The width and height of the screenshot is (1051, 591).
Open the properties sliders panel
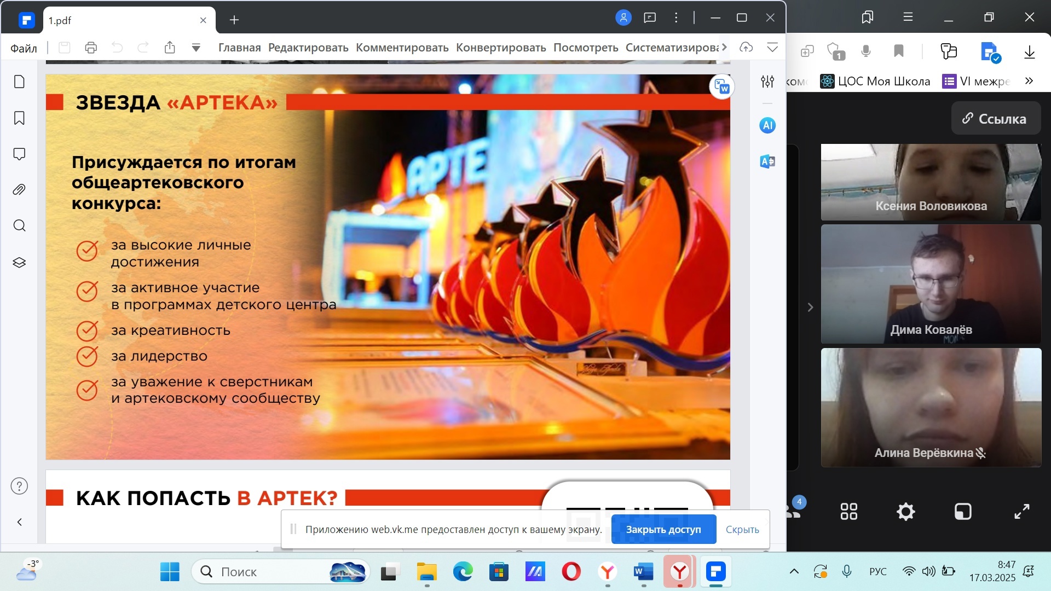(767, 82)
